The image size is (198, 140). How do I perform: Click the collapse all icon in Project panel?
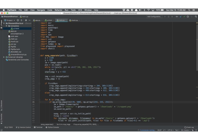[x=21, y=20]
